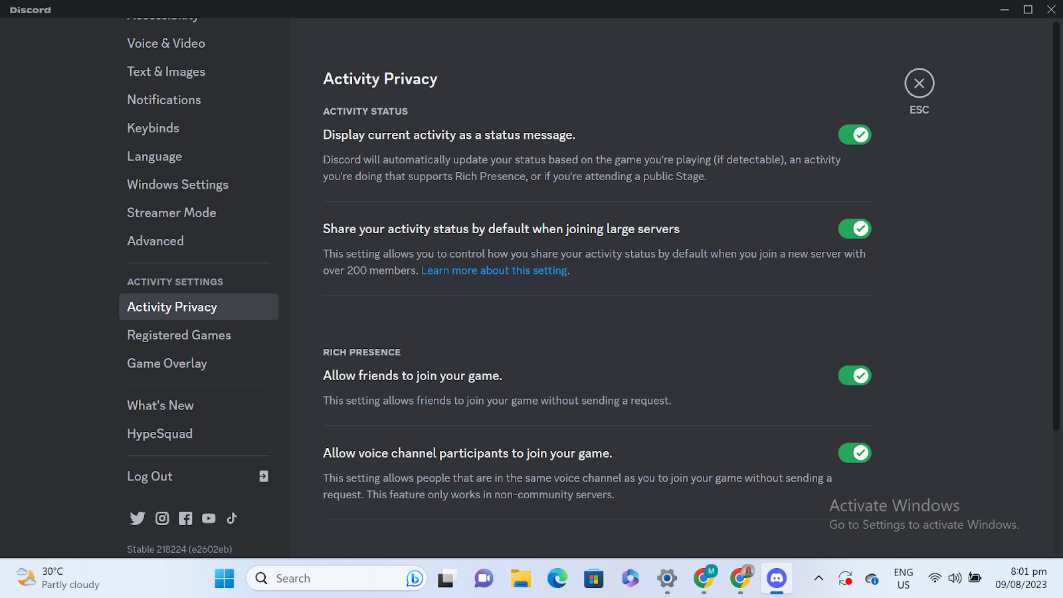
Task: Open the weather widget showing 30°C
Action: pyautogui.click(x=58, y=578)
